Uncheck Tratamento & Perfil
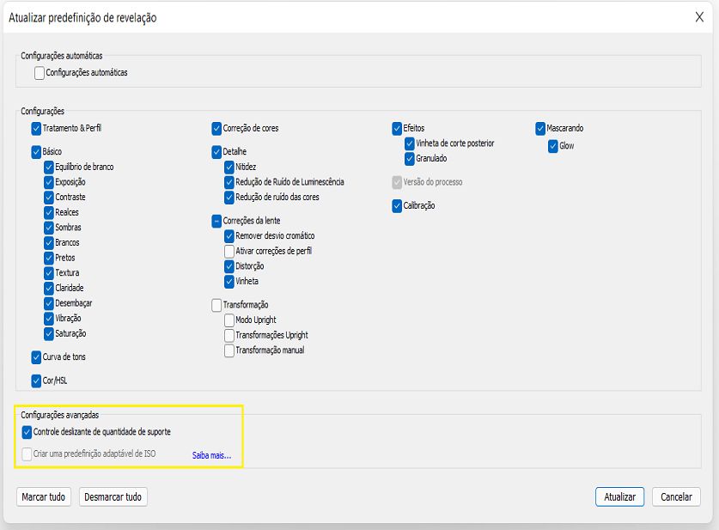Image resolution: width=719 pixels, height=530 pixels. (36, 128)
